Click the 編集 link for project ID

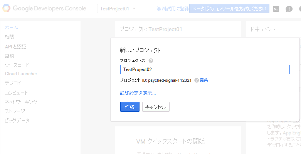tap(204, 80)
